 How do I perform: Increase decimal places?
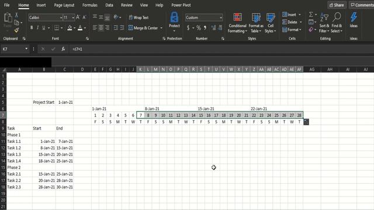pyautogui.click(x=213, y=28)
